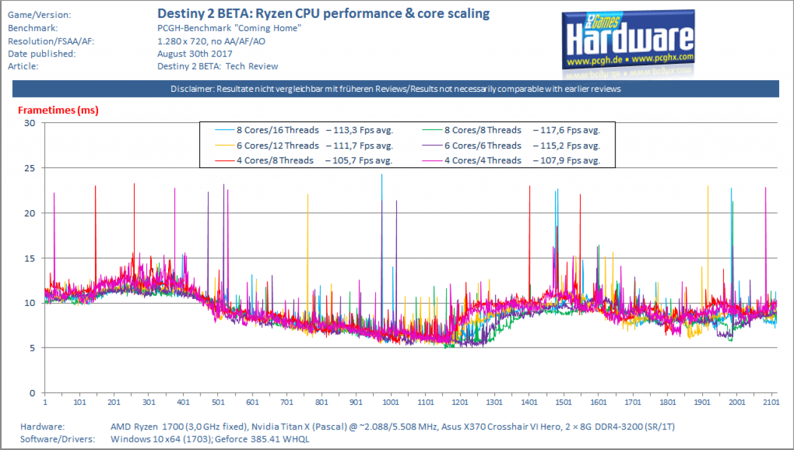Click the PC Games Hardware logo
Image resolution: width=794 pixels, height=450 pixels.
(x=628, y=42)
